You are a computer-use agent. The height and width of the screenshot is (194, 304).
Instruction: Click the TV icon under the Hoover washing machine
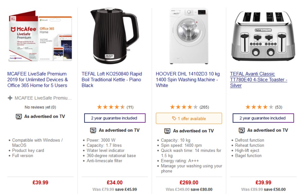pos(167,131)
